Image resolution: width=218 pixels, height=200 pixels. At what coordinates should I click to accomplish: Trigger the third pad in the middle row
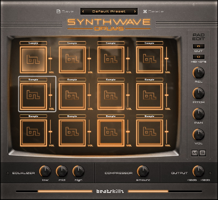pos(111,96)
